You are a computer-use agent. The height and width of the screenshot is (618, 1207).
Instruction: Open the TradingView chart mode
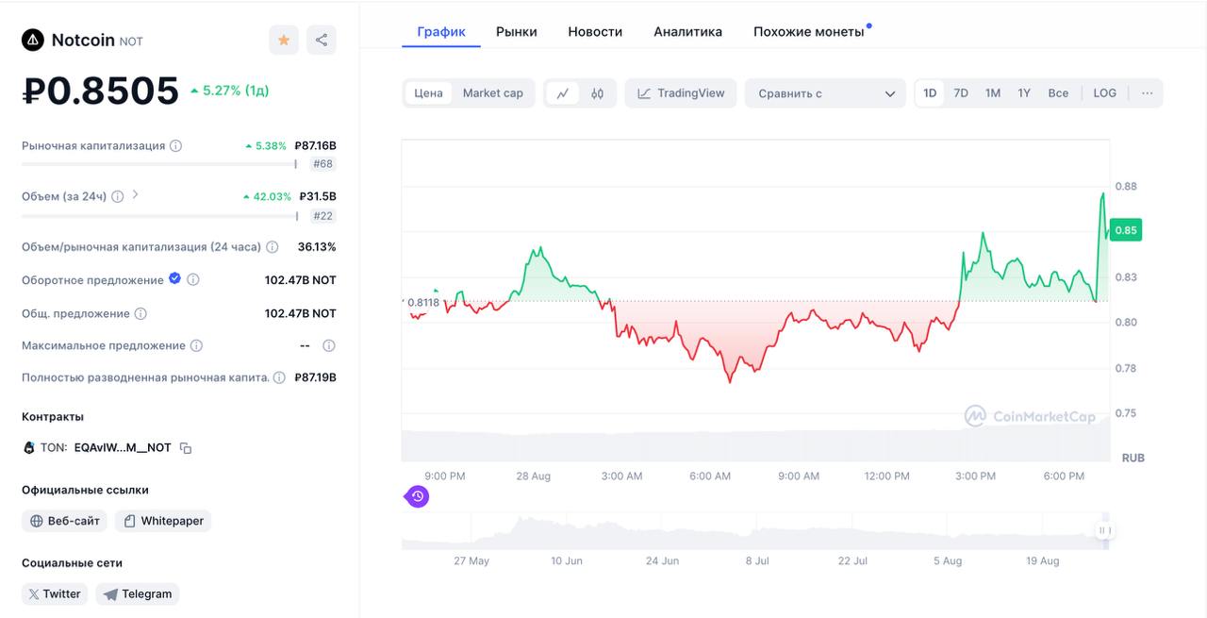(x=681, y=93)
